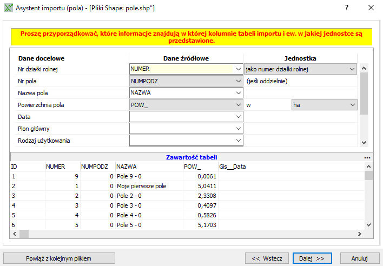Click the import assistant app icon in title bar
This screenshot has height=266, width=383.
[9, 8]
